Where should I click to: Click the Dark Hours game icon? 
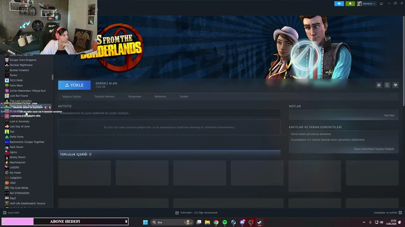click(x=7, y=147)
